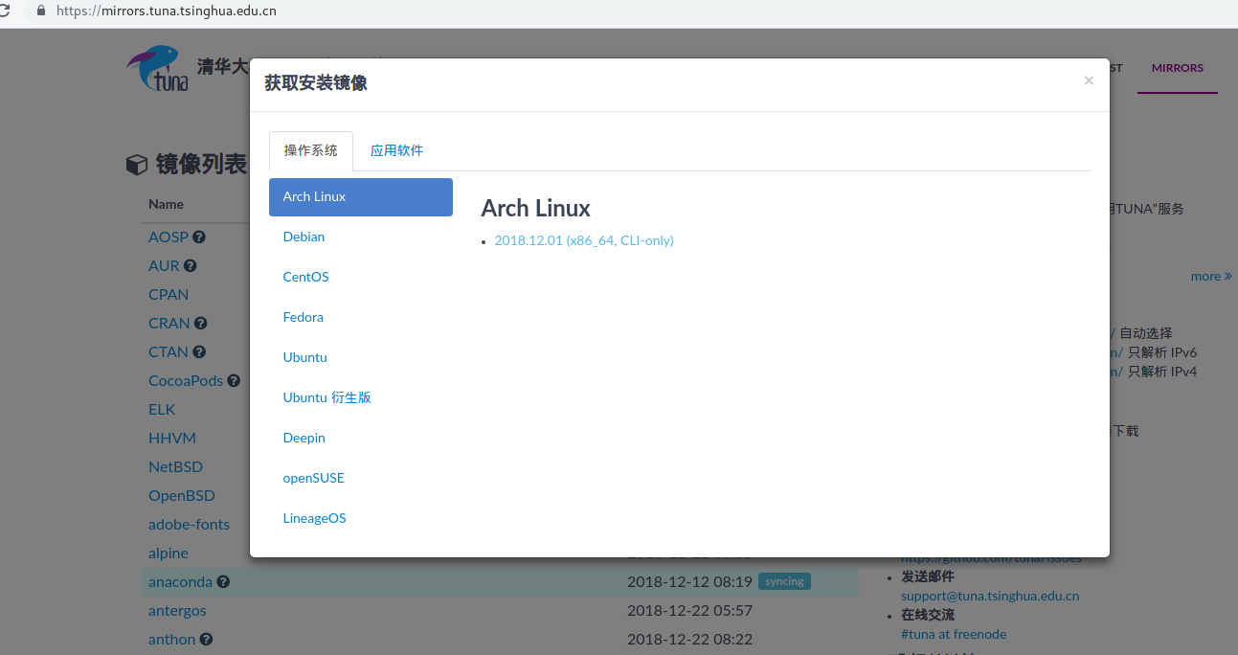1238x655 pixels.
Task: Close the 获取安装镜像 dialog
Action: click(1089, 81)
